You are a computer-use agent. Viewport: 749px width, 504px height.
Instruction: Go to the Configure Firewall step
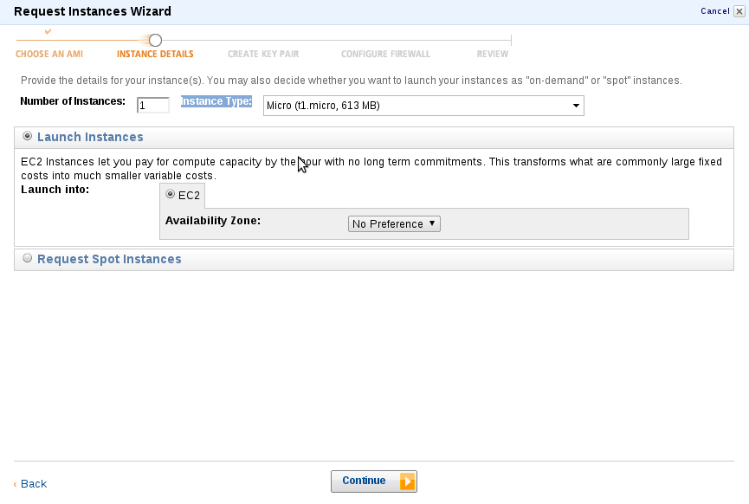(x=385, y=54)
